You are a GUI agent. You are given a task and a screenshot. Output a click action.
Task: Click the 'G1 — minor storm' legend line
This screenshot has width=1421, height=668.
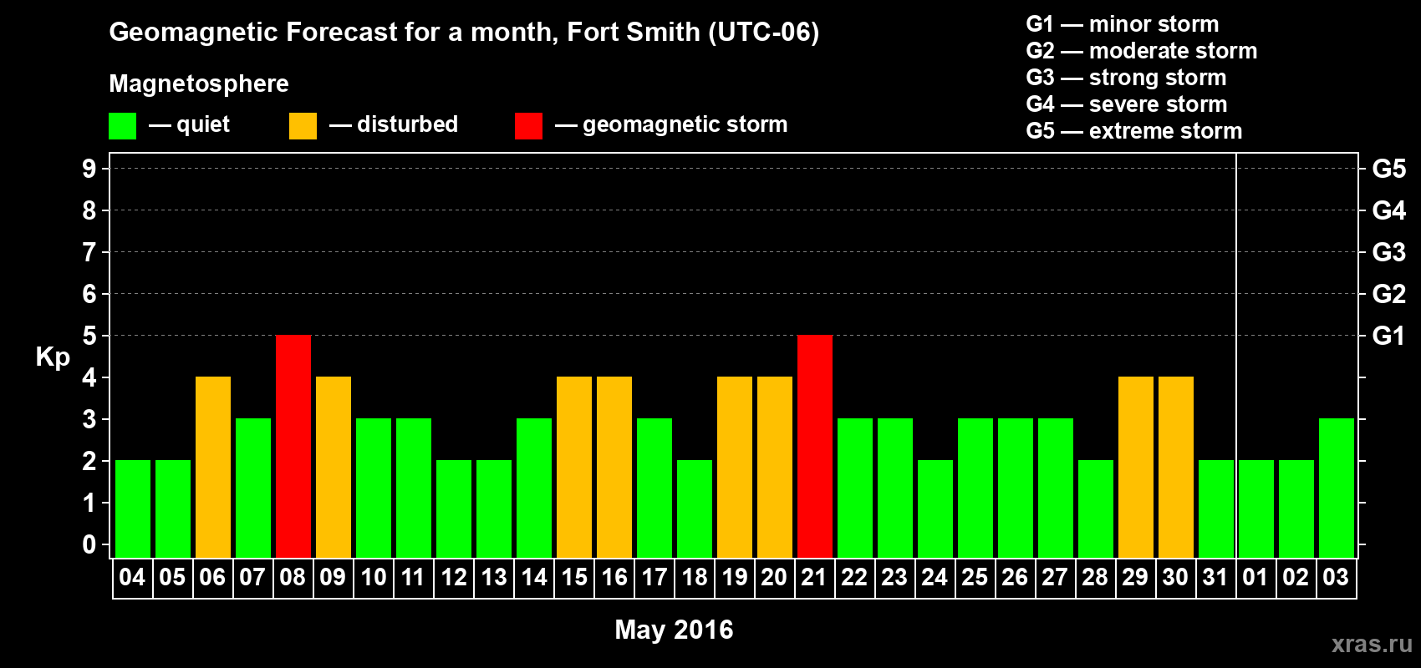point(1123,24)
